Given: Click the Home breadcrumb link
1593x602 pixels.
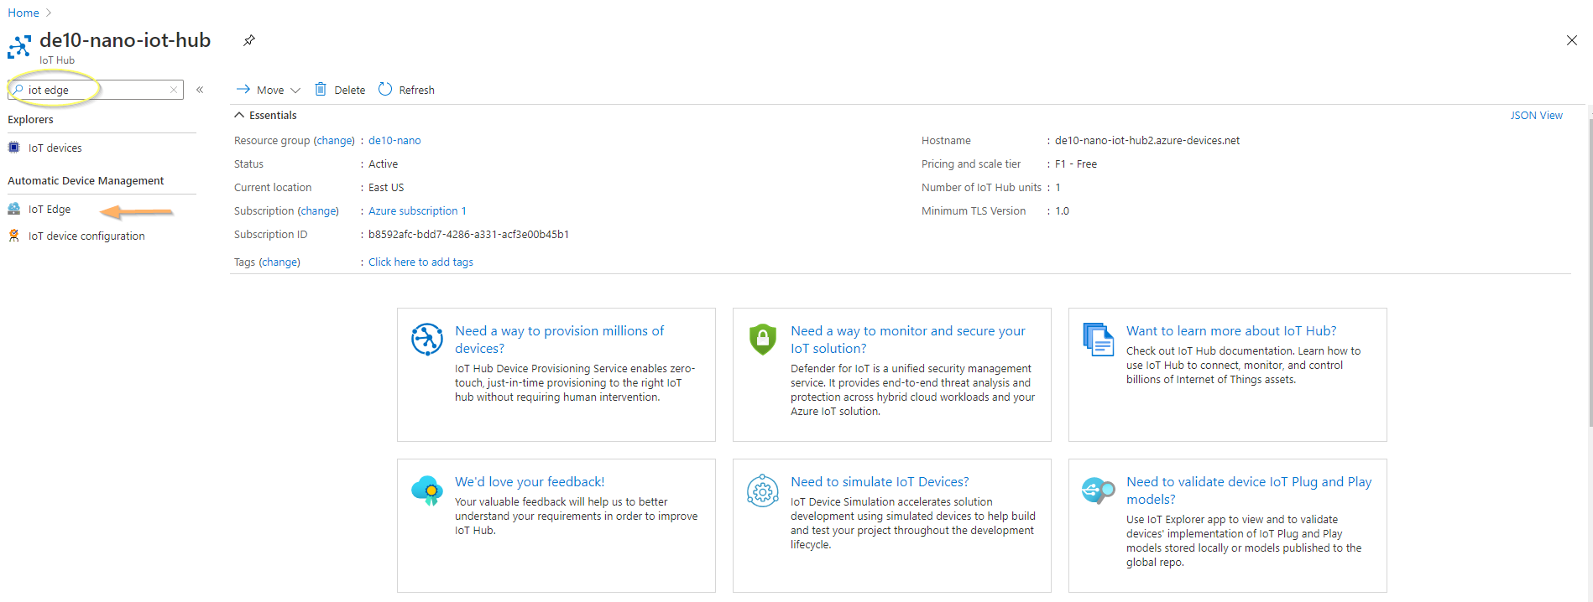Looking at the screenshot, I should pyautogui.click(x=24, y=13).
